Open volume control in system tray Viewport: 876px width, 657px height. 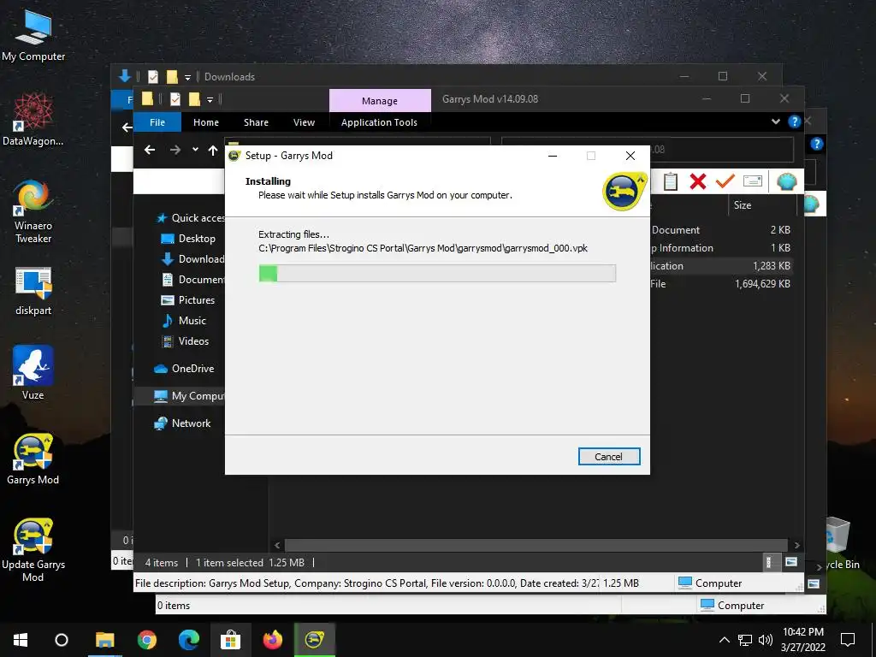(766, 640)
